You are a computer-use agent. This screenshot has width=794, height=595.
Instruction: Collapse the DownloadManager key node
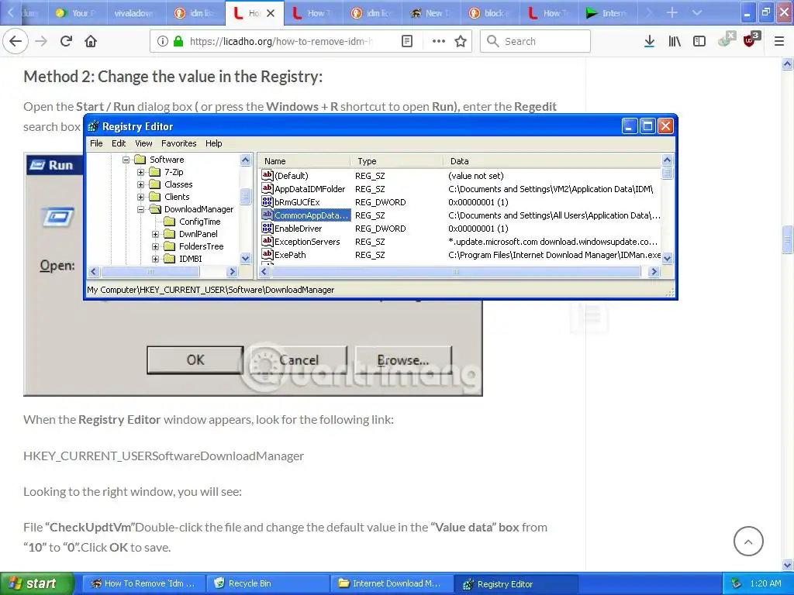141,209
